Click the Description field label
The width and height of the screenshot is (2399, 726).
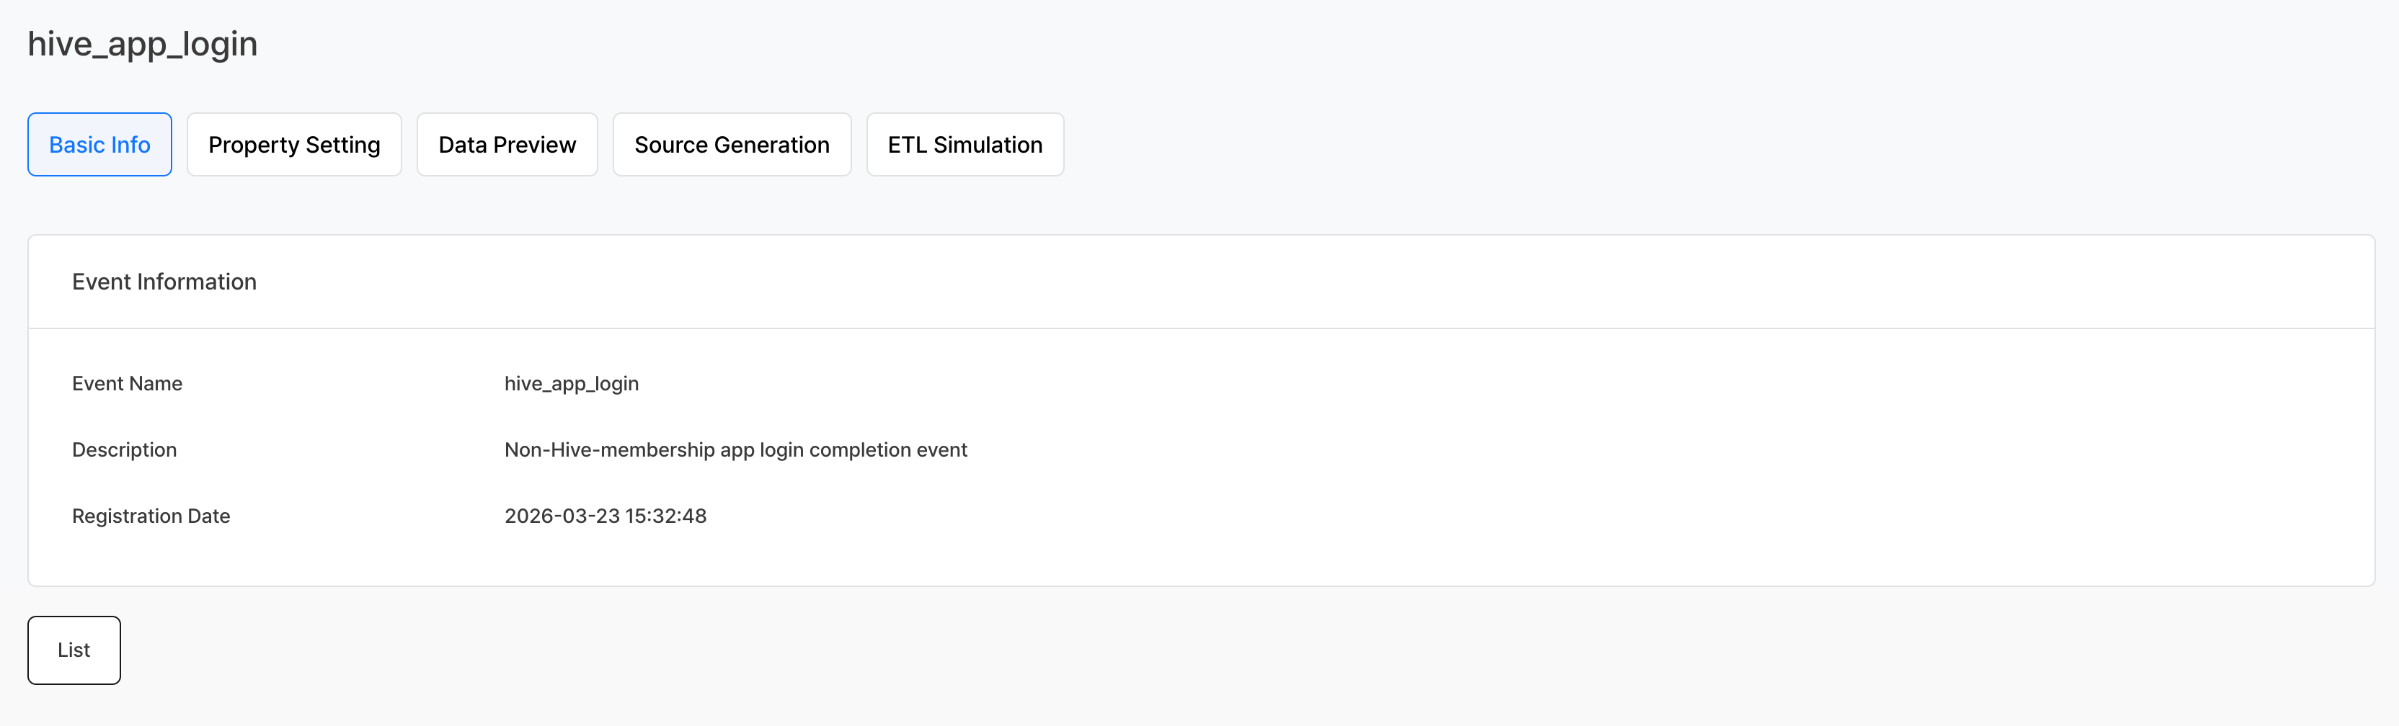124,449
